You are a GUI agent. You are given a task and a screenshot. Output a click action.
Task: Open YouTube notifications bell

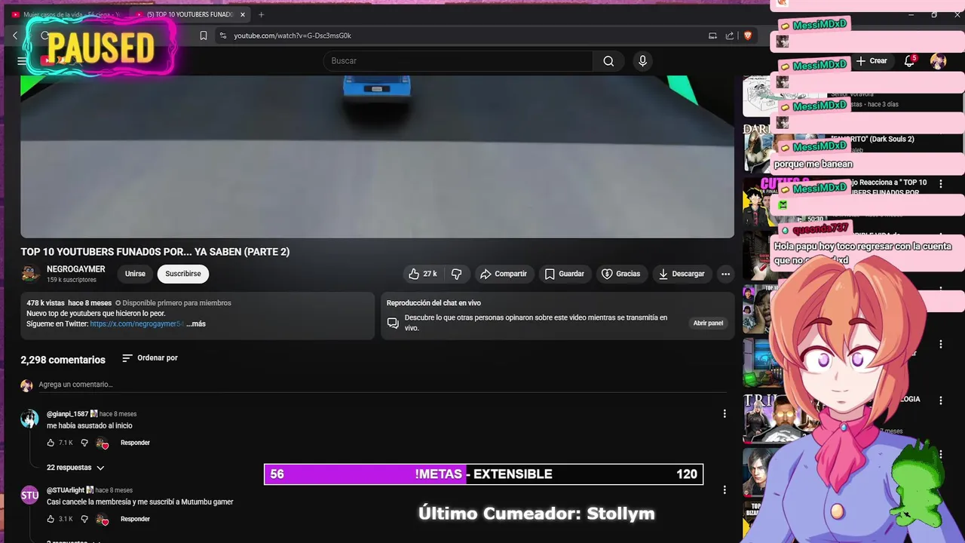click(x=909, y=61)
